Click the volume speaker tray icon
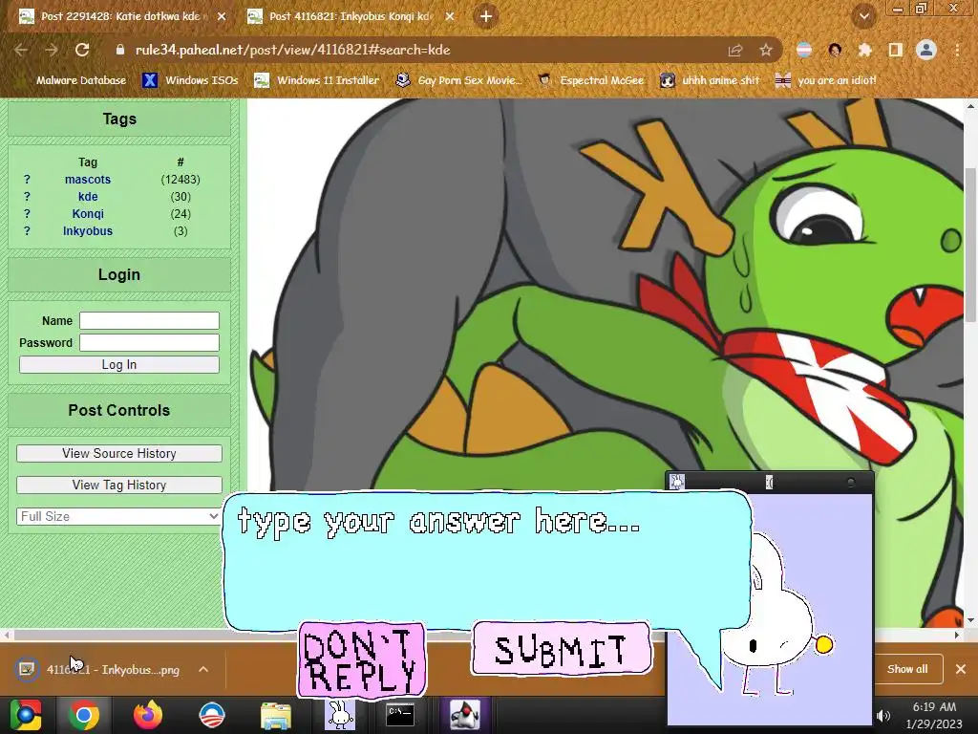This screenshot has width=978, height=734. (x=882, y=716)
